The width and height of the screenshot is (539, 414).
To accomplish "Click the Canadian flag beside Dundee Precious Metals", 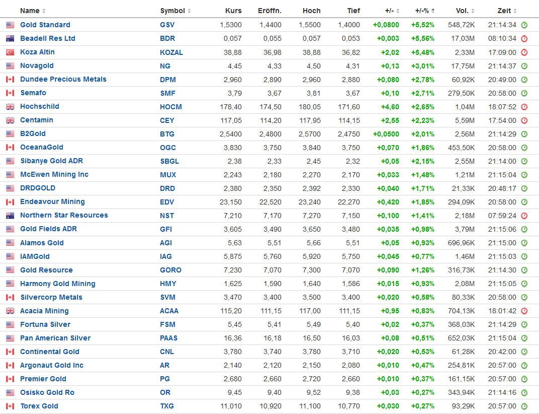I will click(x=11, y=80).
